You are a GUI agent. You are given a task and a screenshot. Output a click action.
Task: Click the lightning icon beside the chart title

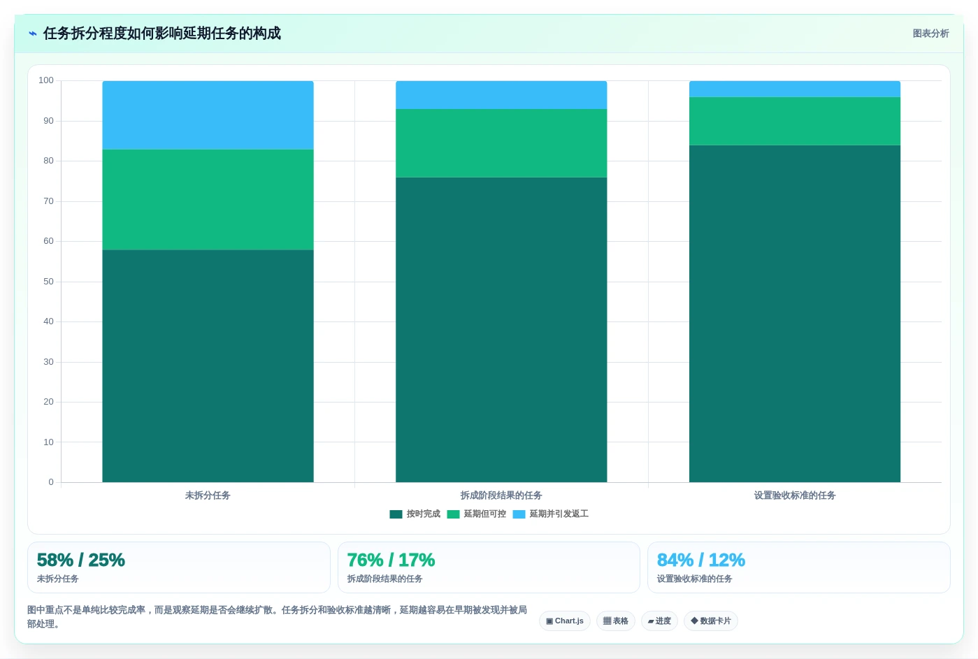click(x=33, y=34)
